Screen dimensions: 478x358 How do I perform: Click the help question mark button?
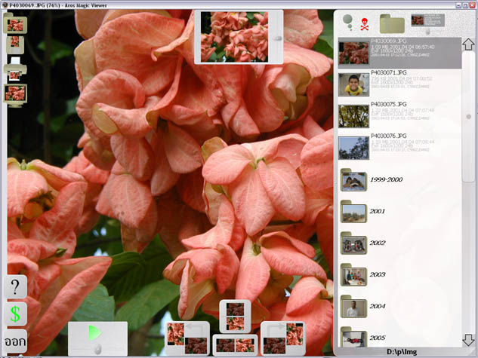tap(15, 287)
